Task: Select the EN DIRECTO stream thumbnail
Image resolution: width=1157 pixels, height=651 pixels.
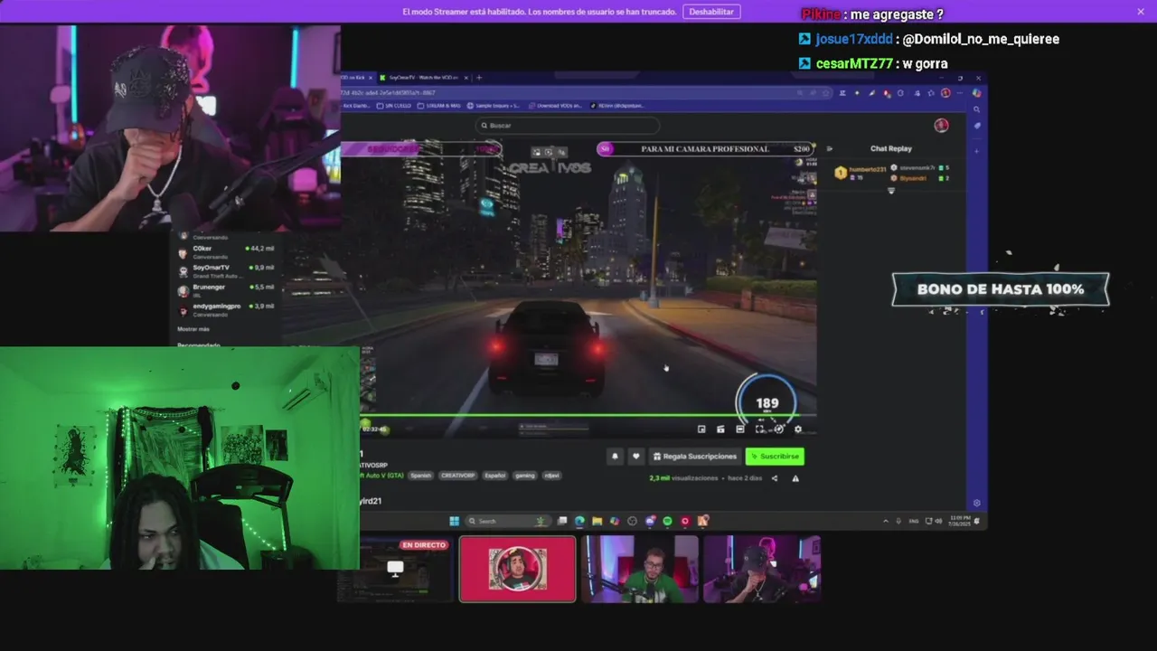Action: [396, 569]
